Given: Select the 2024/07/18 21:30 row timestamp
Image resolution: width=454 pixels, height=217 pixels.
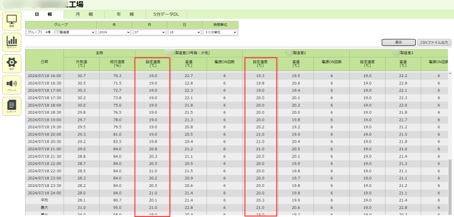Looking at the screenshot, I should point(44,156).
